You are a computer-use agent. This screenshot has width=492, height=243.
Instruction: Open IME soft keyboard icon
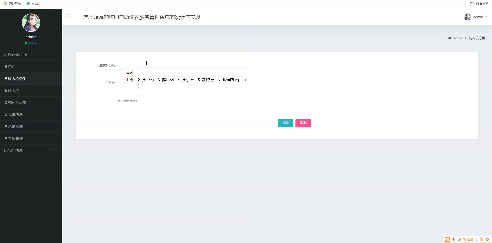[x=470, y=239]
